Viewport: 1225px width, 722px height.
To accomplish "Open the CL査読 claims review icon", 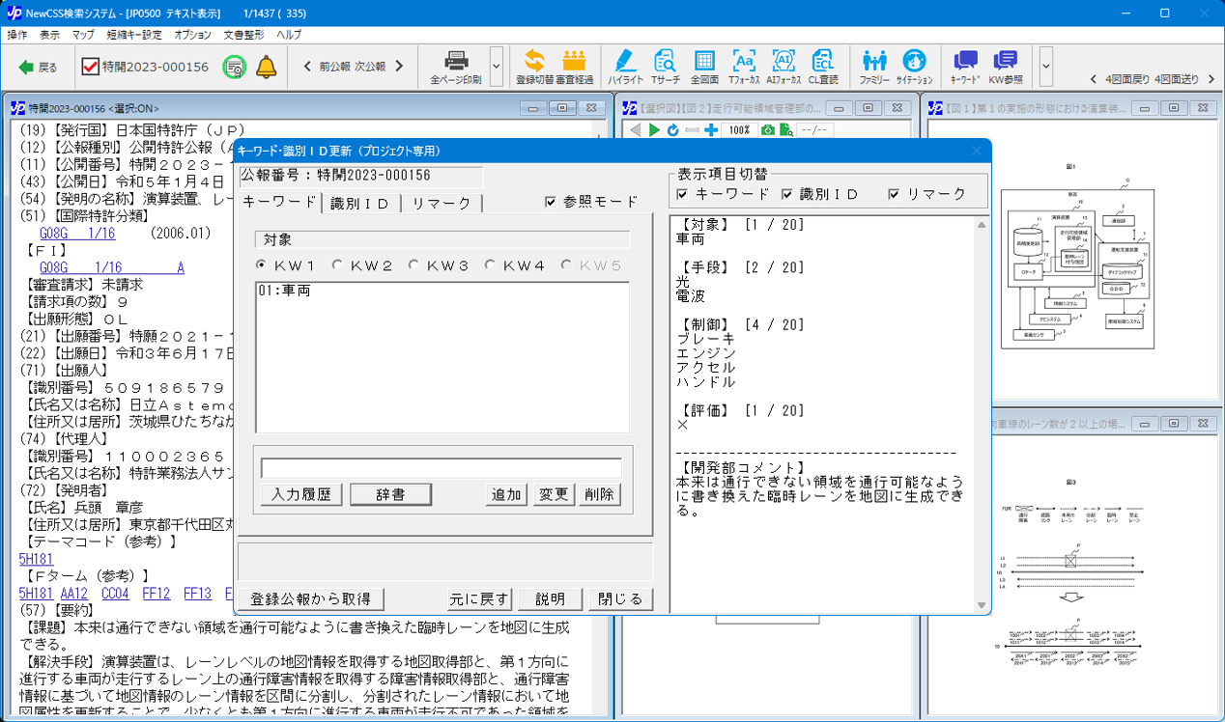I will pos(822,67).
